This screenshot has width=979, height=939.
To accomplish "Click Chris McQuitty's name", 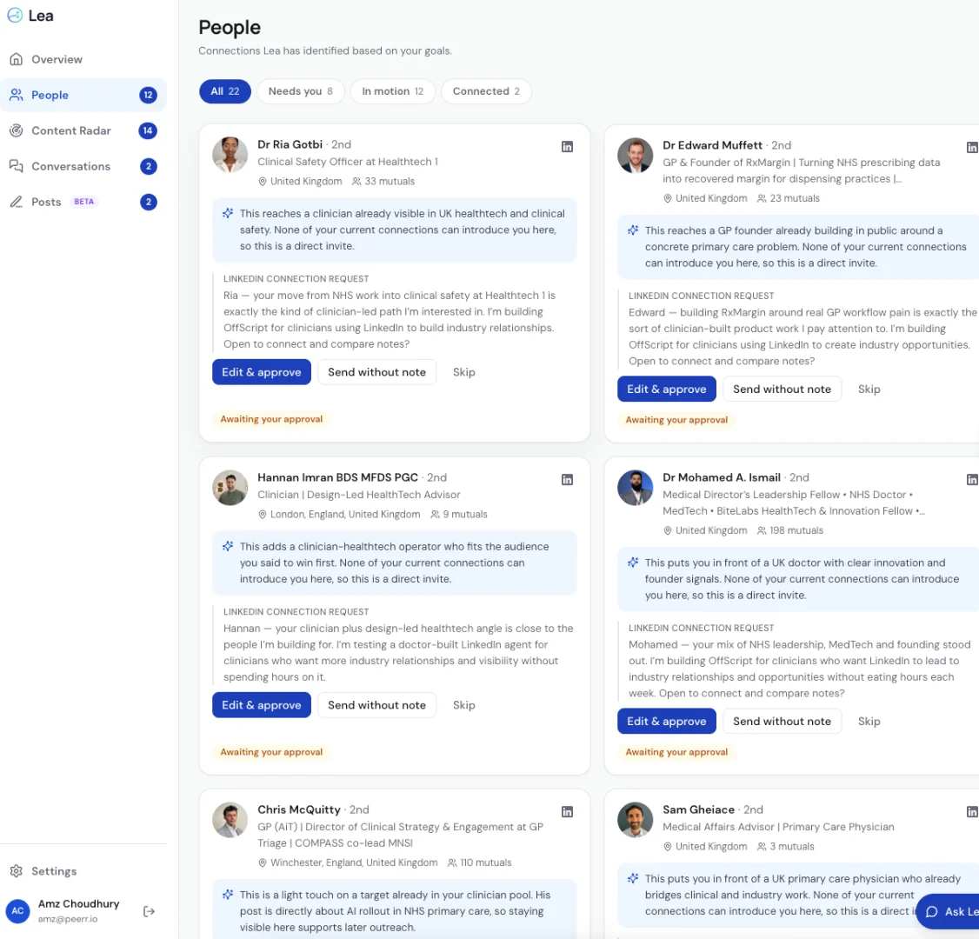I will click(x=299, y=809).
